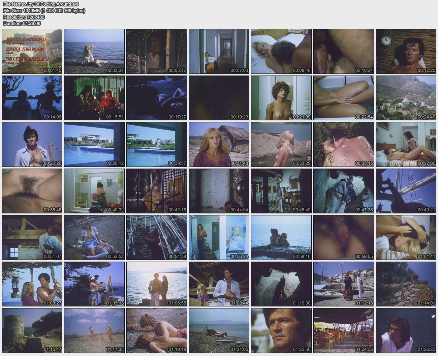The height and width of the screenshot is (356, 438).
Task: Click the Resolution 720x480 text
Action: [24, 17]
